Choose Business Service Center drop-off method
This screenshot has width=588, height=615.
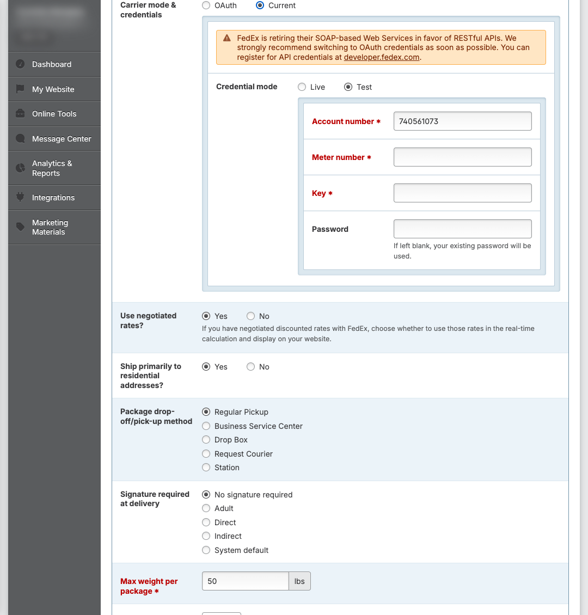point(206,426)
